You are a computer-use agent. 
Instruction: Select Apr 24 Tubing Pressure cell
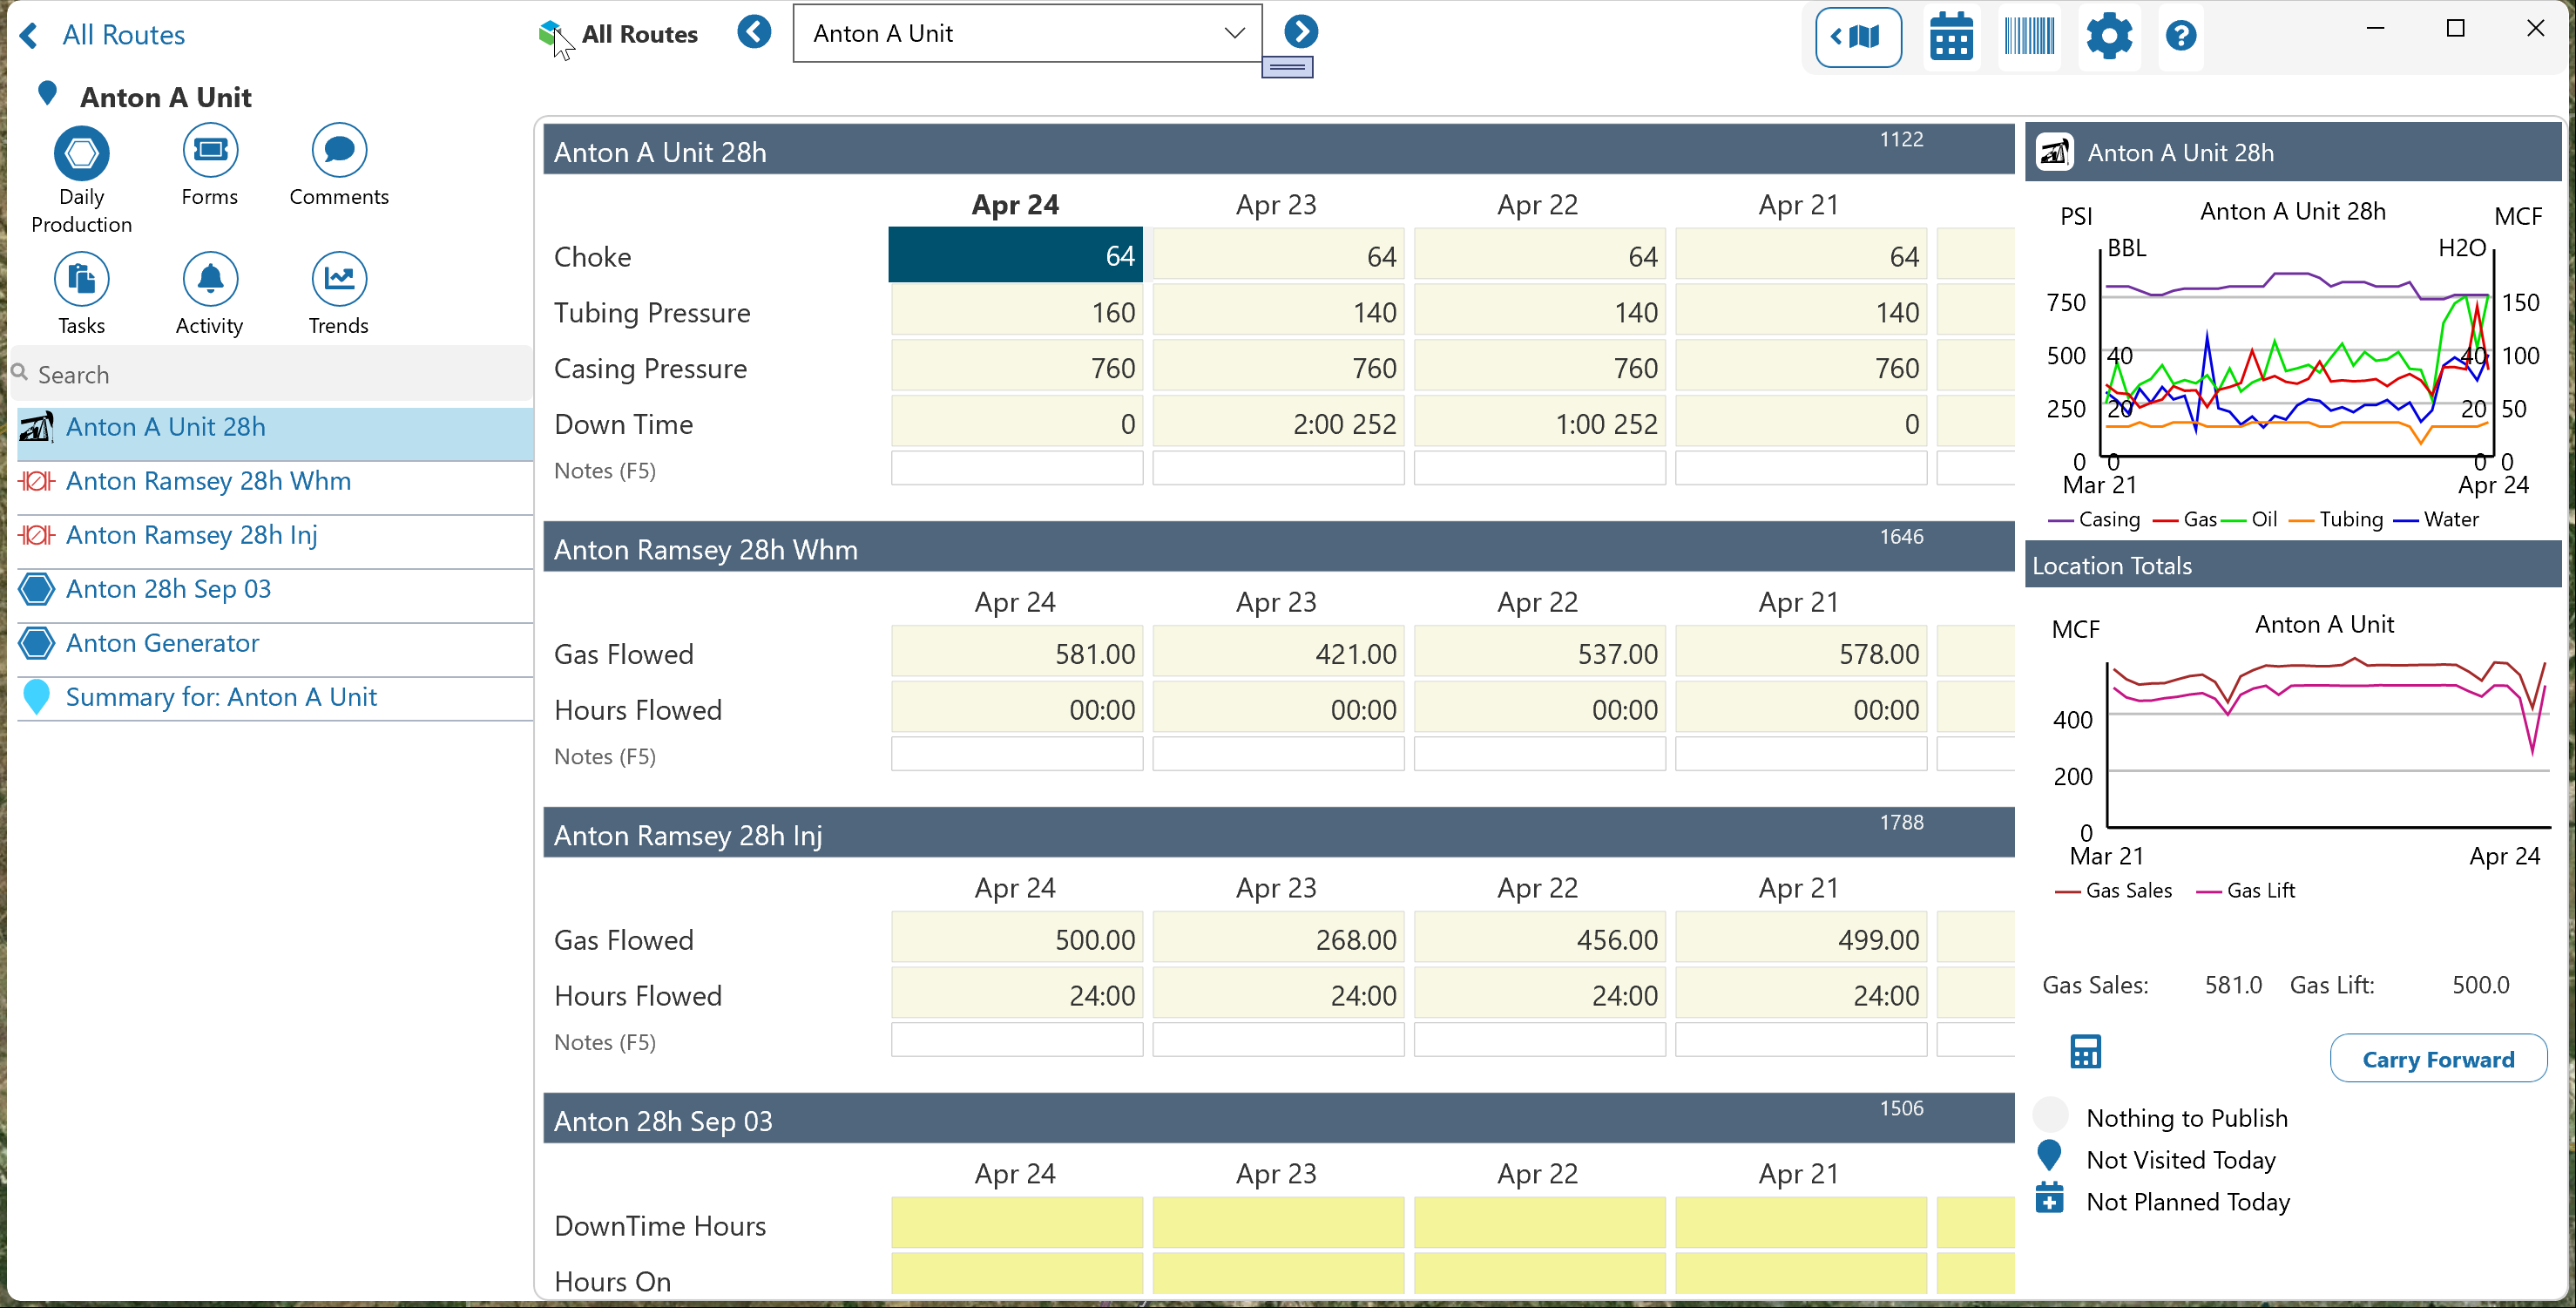[1015, 312]
